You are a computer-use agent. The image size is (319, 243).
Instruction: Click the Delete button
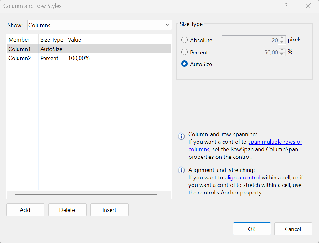[67, 210]
